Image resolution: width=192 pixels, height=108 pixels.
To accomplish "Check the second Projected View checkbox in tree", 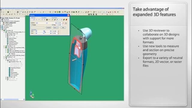I will click(11, 65).
